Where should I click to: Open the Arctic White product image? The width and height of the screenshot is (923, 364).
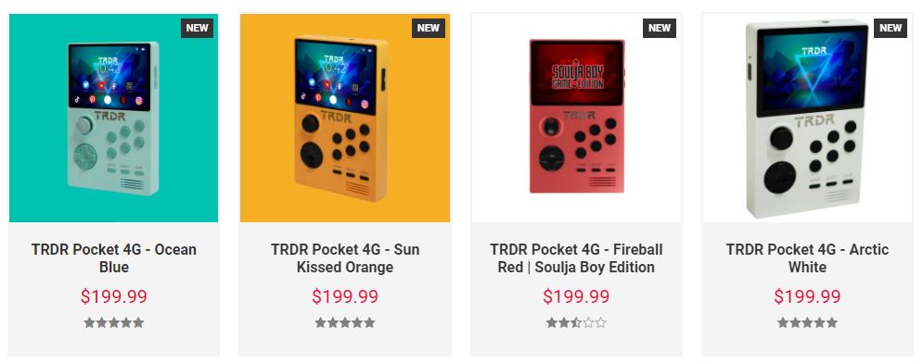807,118
